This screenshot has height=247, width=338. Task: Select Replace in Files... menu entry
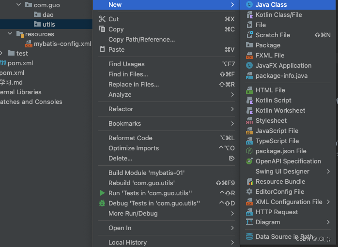pyautogui.click(x=166, y=84)
